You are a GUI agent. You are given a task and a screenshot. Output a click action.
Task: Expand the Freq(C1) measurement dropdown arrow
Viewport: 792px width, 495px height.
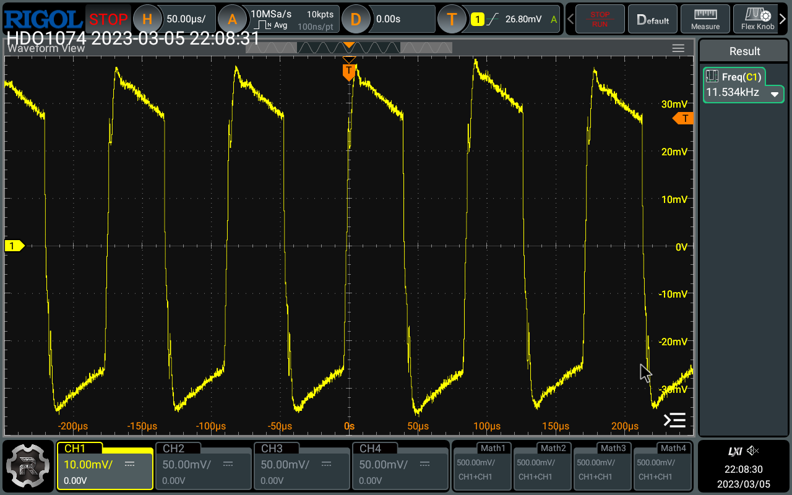click(x=775, y=94)
